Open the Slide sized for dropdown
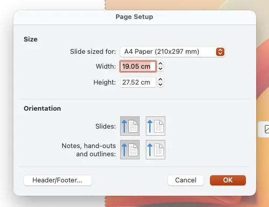 pos(172,52)
